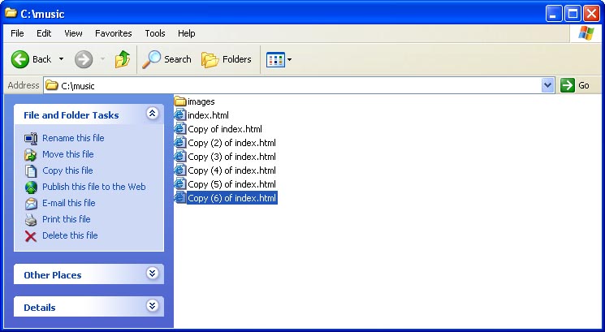Click the Copy (3) of index.html name
Screen dimensions: 605x332
click(x=231, y=157)
